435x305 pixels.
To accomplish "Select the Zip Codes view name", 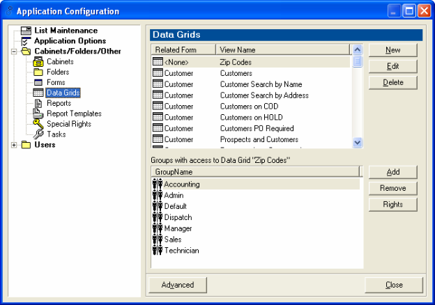I will click(236, 62).
